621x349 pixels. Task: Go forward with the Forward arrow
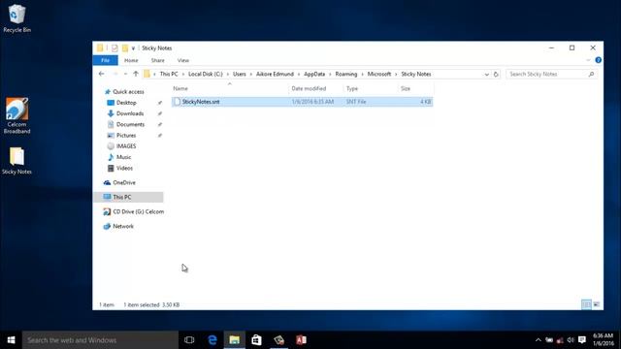[115, 74]
